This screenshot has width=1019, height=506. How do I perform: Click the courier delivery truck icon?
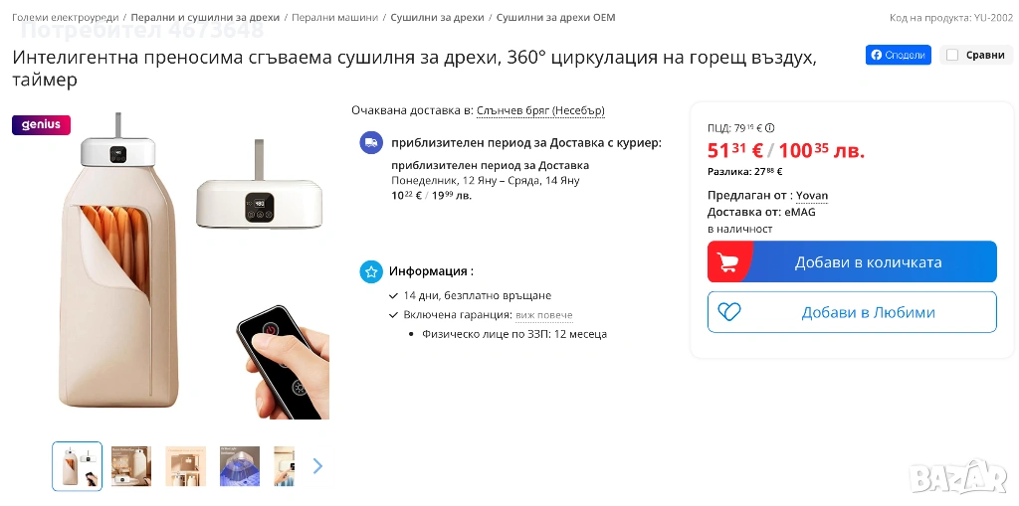(371, 142)
